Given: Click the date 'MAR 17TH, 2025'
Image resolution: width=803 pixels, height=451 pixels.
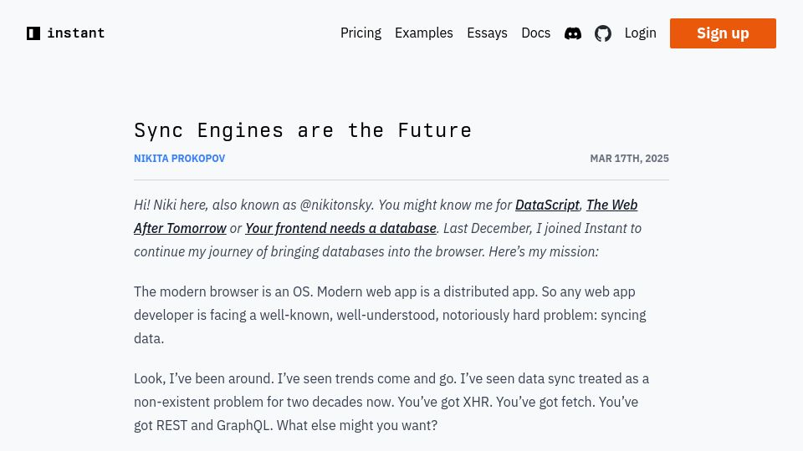Looking at the screenshot, I should point(629,159).
